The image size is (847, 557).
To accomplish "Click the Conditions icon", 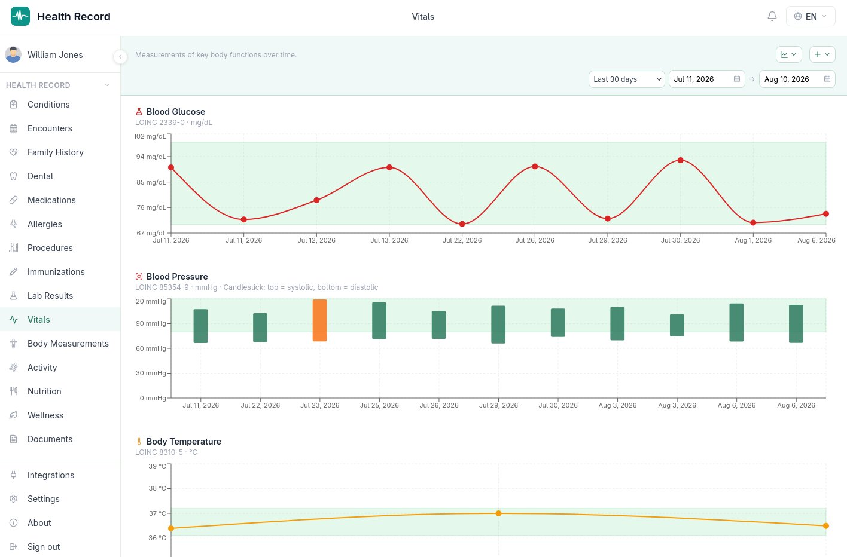I will pos(14,105).
